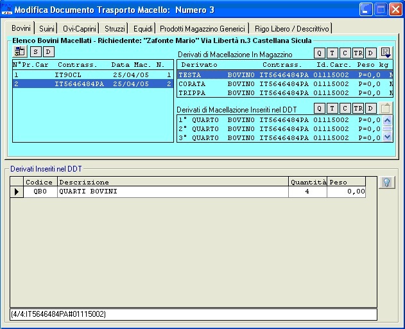Select 2° QUARTO row in DDT list

click(279, 129)
